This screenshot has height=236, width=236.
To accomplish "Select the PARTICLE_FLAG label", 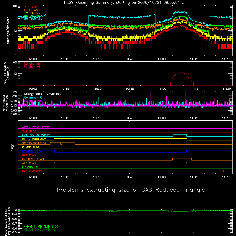I will coord(33,159).
